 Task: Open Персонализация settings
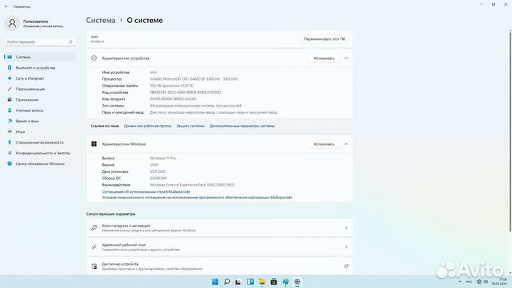click(x=40, y=89)
